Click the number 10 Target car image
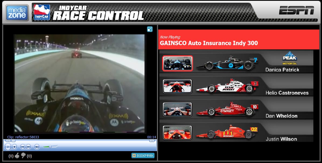 click(x=227, y=109)
